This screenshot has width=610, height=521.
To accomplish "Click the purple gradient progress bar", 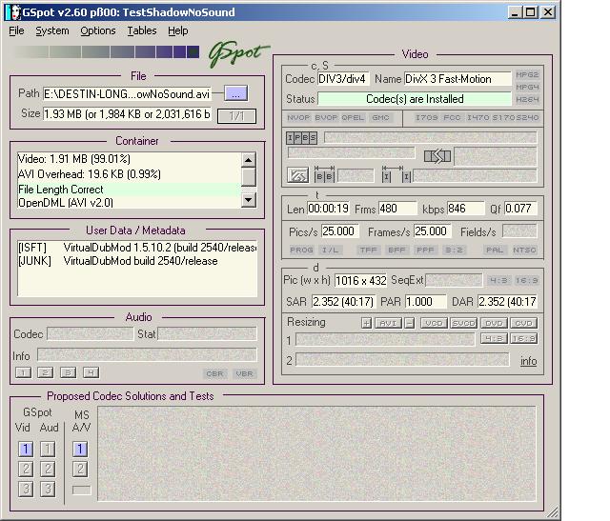I will (x=107, y=51).
